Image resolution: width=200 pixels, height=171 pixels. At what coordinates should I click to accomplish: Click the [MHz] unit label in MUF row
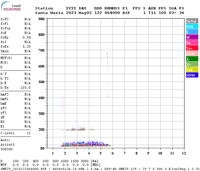tap(95, 165)
